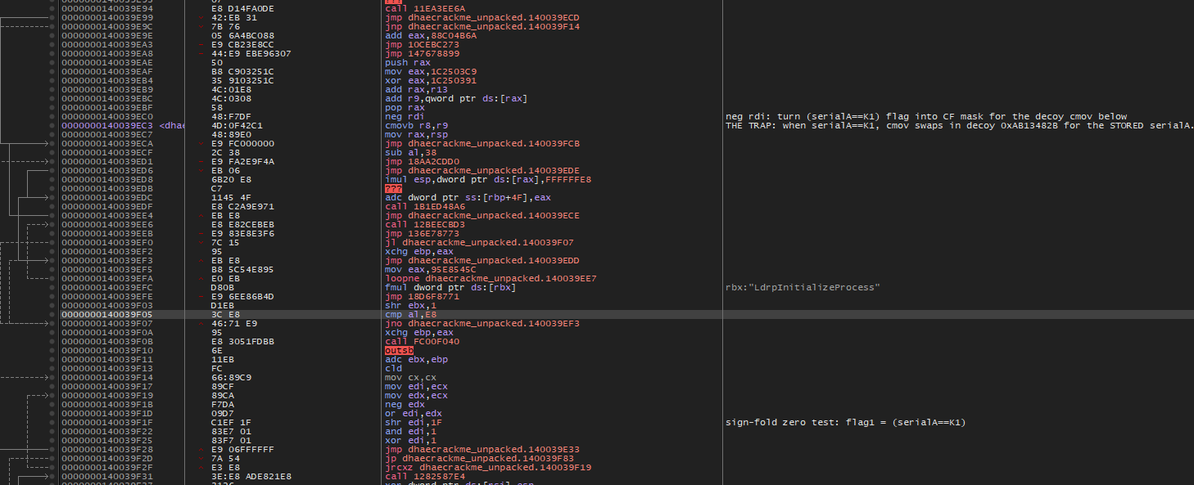Select instruction call 12BEECBD3
This screenshot has width=1194, height=485.
(x=425, y=224)
